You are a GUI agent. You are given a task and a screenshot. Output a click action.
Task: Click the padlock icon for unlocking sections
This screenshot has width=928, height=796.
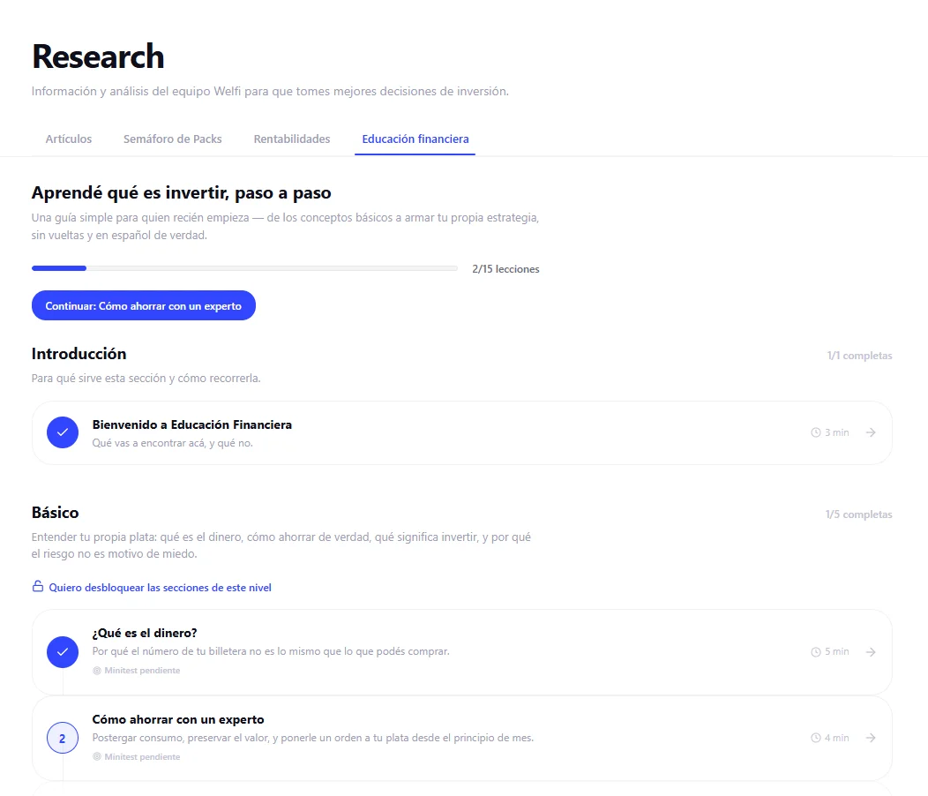pos(38,586)
